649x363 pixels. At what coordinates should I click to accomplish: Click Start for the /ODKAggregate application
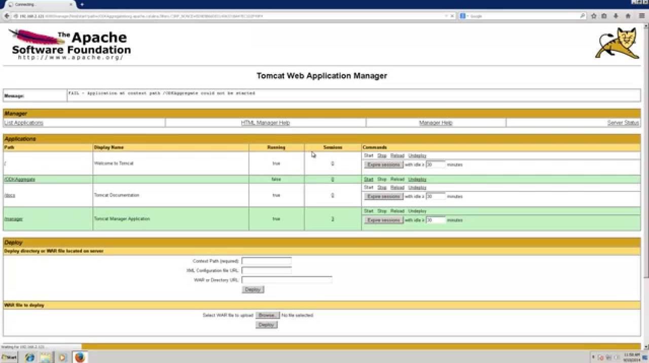[368, 179]
